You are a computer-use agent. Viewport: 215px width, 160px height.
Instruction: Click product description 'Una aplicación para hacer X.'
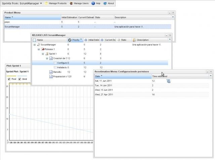pyautogui.click(x=129, y=27)
